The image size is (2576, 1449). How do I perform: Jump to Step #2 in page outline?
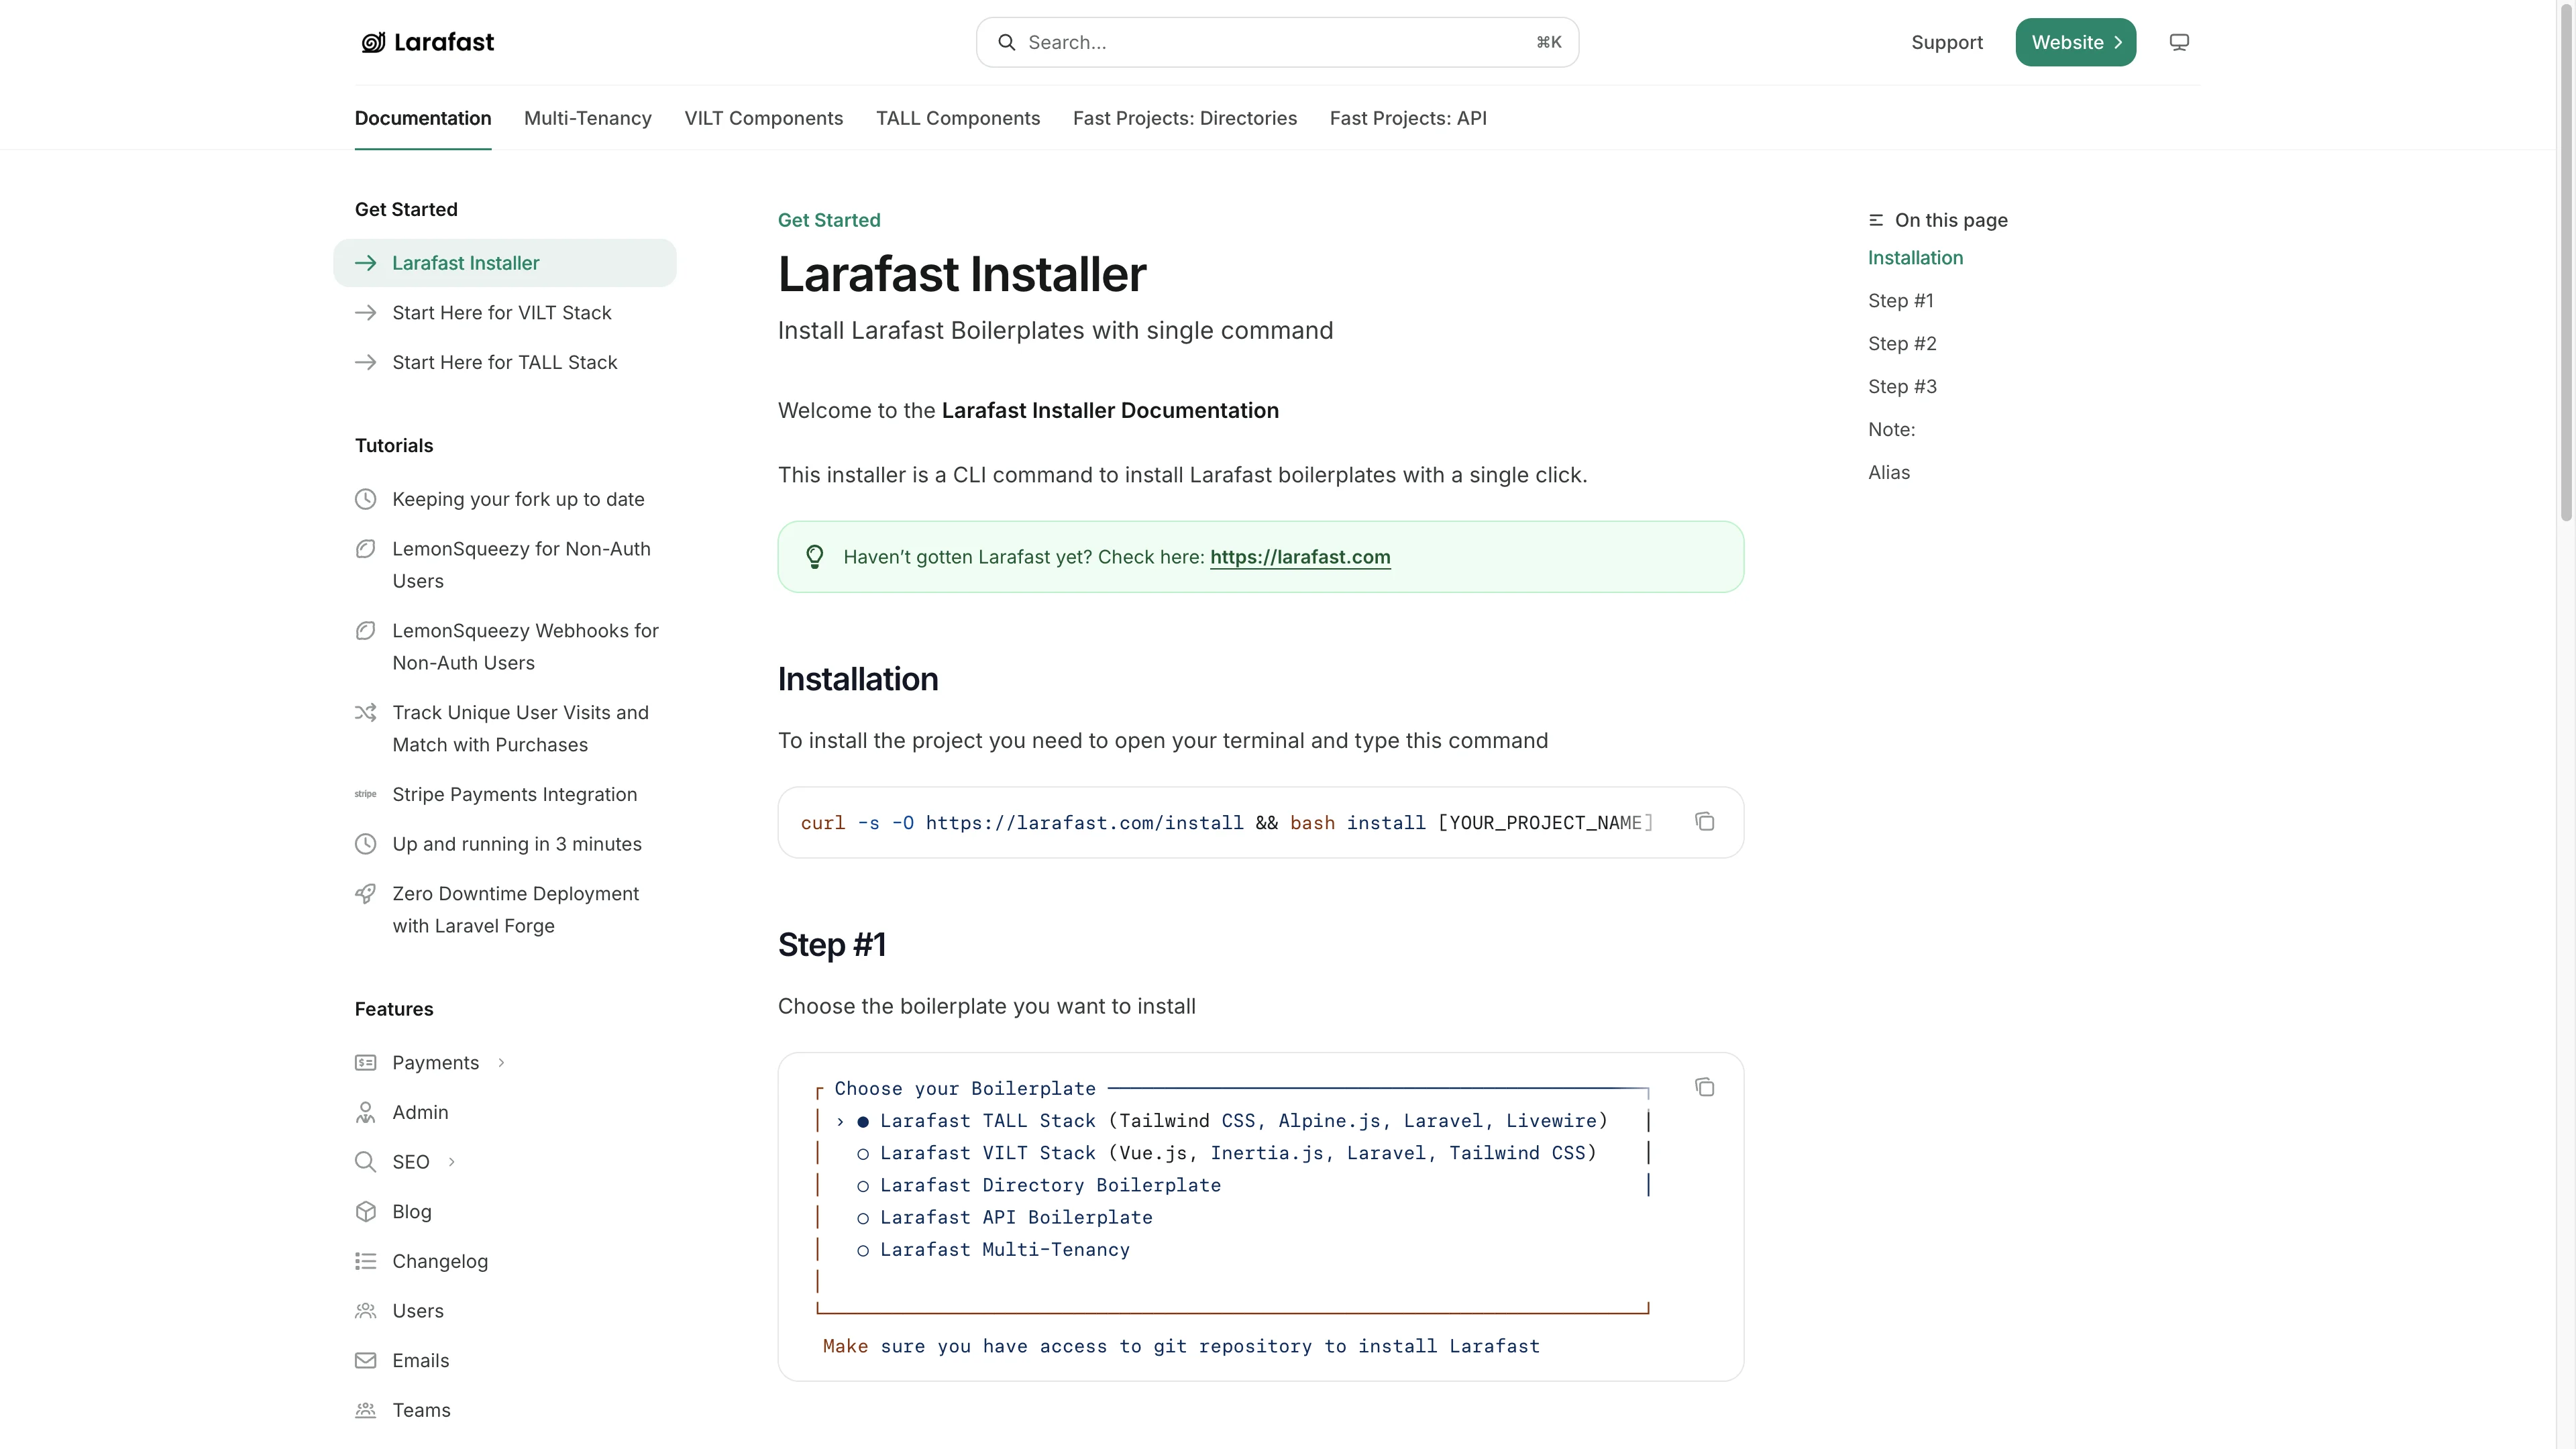point(1902,344)
